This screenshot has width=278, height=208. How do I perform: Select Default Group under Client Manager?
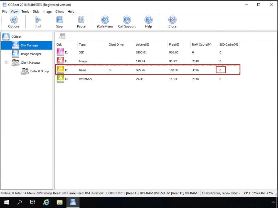coord(39,71)
